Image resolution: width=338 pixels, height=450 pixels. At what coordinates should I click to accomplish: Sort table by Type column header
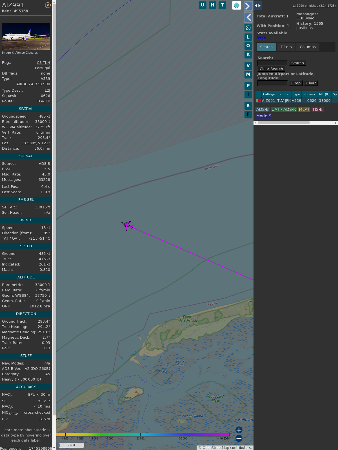(x=296, y=94)
